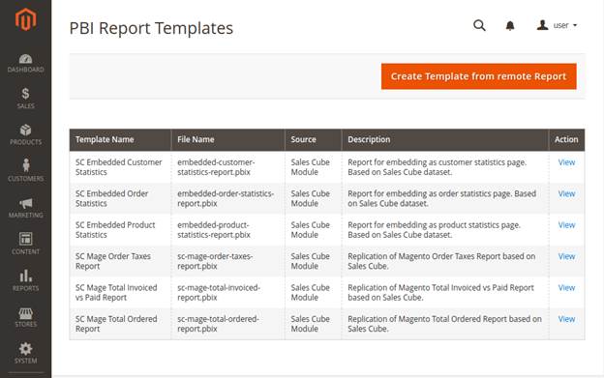Click the Magento logo icon
604x378 pixels.
coord(25,18)
